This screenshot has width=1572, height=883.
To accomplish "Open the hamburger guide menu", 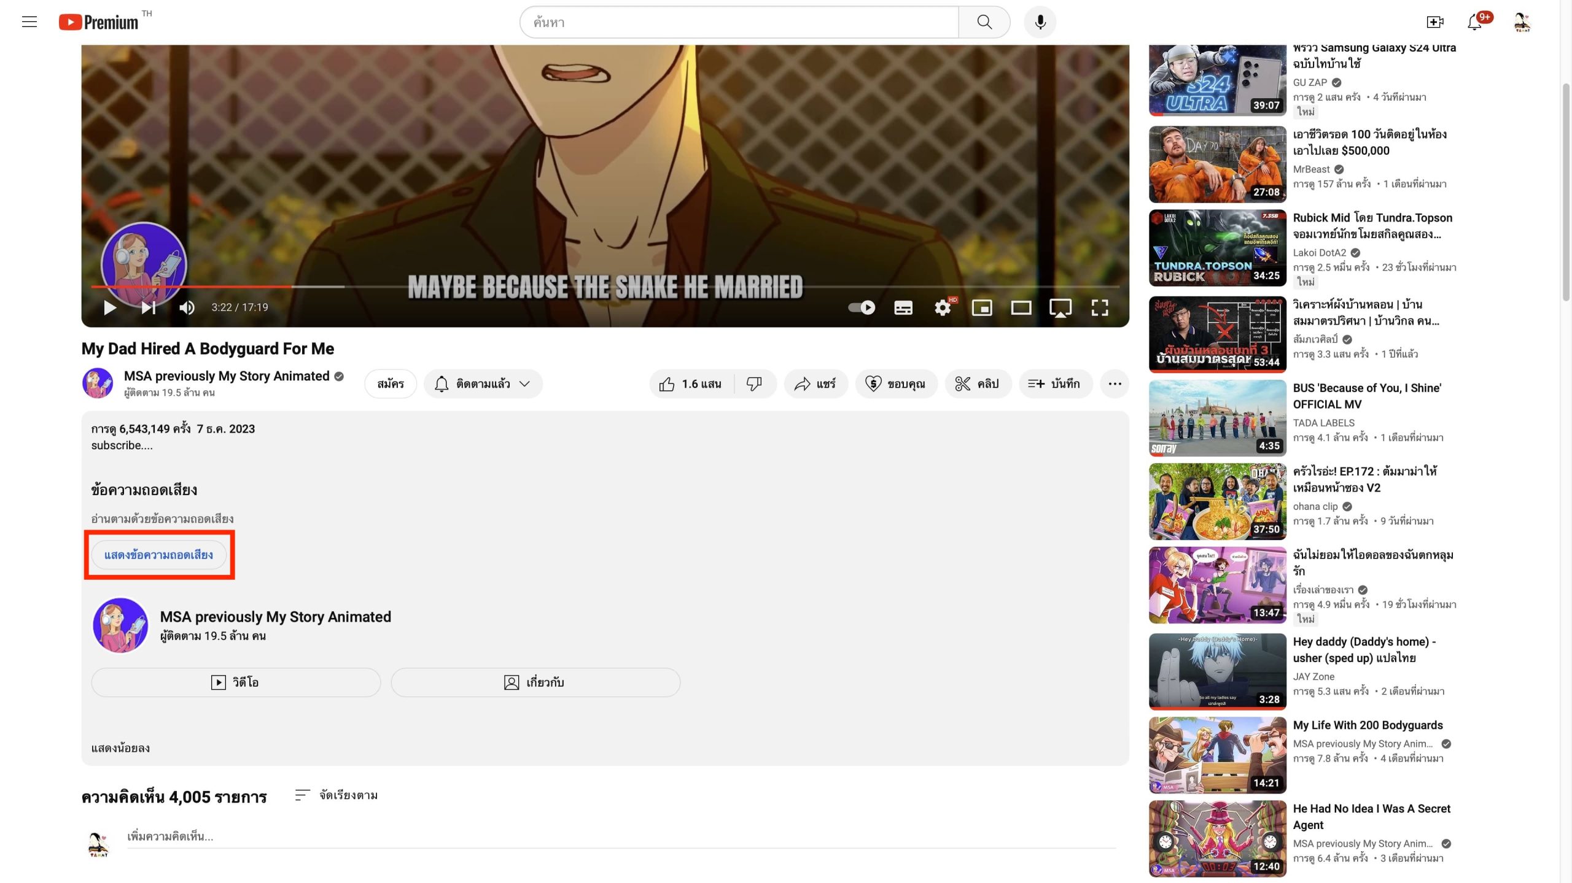I will click(x=29, y=22).
